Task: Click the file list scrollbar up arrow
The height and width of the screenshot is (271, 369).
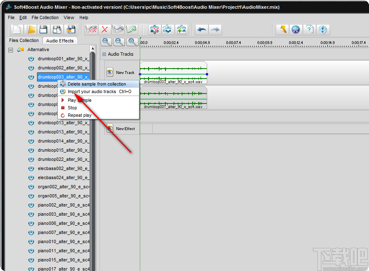Action: tap(93, 48)
